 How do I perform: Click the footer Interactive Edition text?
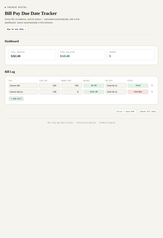(86, 123)
